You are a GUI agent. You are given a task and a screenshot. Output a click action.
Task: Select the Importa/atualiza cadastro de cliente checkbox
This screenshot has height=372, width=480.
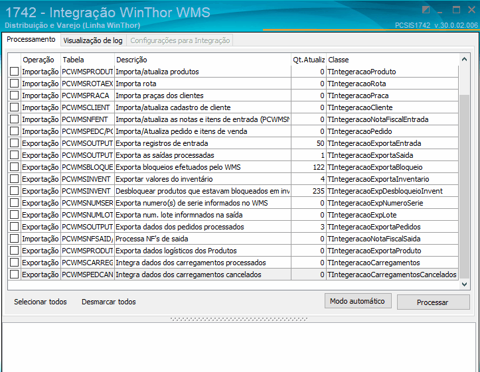pyautogui.click(x=14, y=107)
